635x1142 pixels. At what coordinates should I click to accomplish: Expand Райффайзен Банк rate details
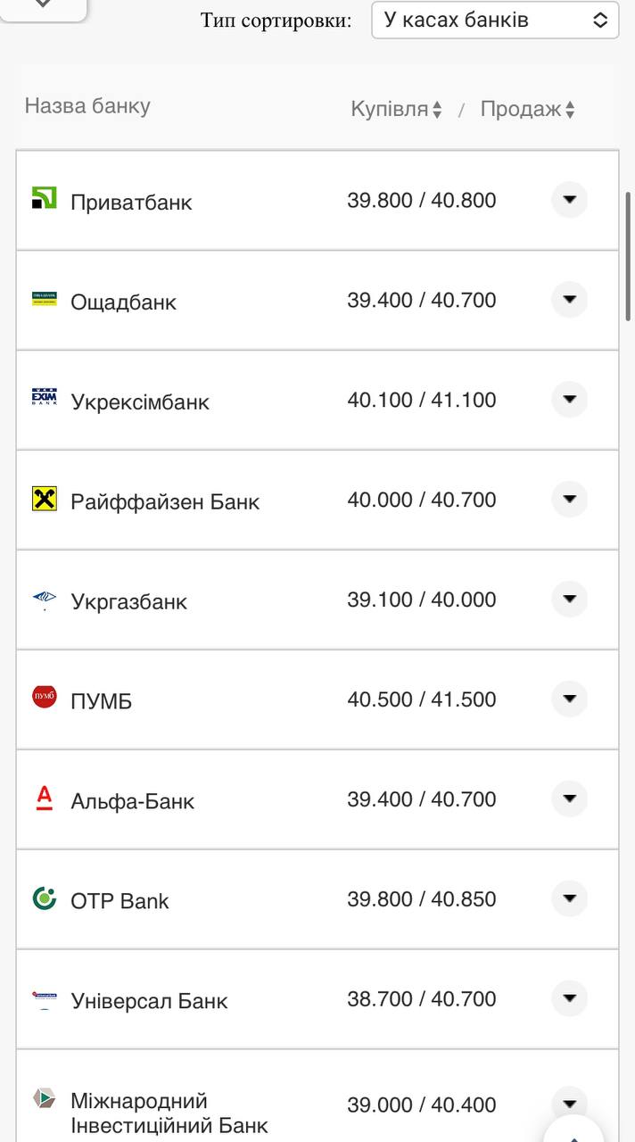pyautogui.click(x=569, y=499)
